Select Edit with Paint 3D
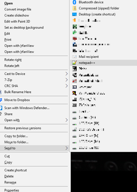Screen dimensions: 137x192 point(17,21)
